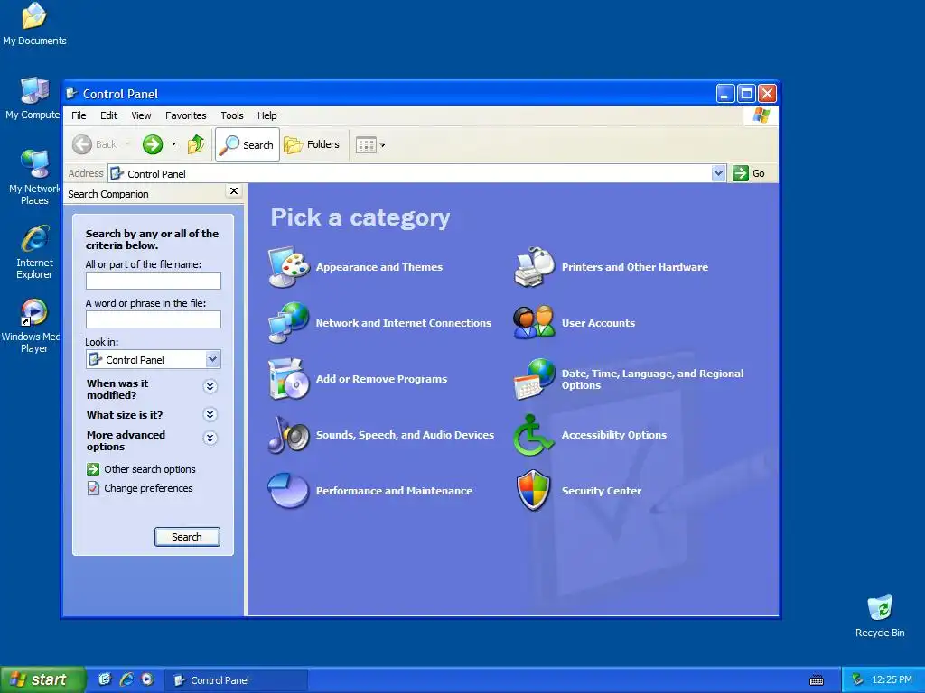Open the Tools menu
This screenshot has height=693, width=925.
pyautogui.click(x=232, y=115)
